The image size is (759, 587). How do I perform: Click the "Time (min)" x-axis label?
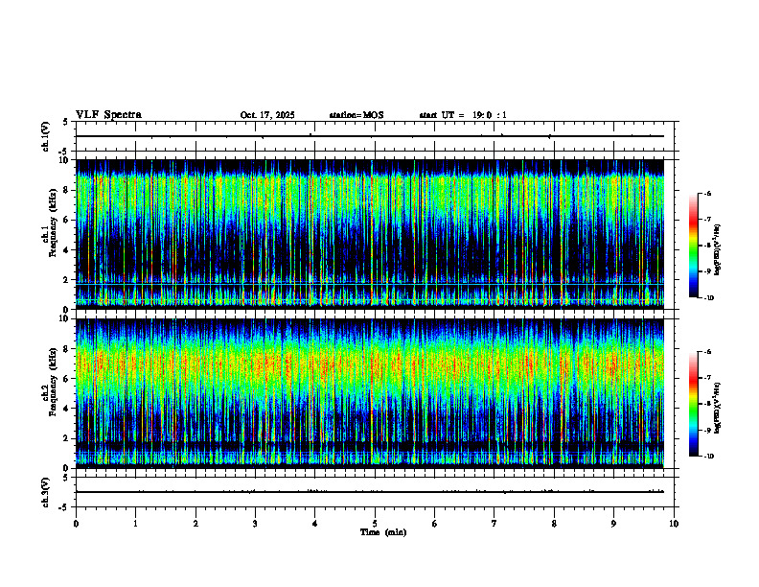point(383,532)
